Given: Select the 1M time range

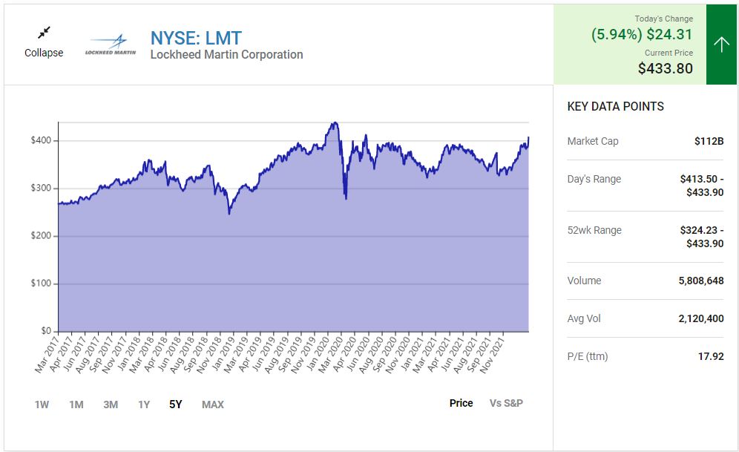Looking at the screenshot, I should (76, 404).
